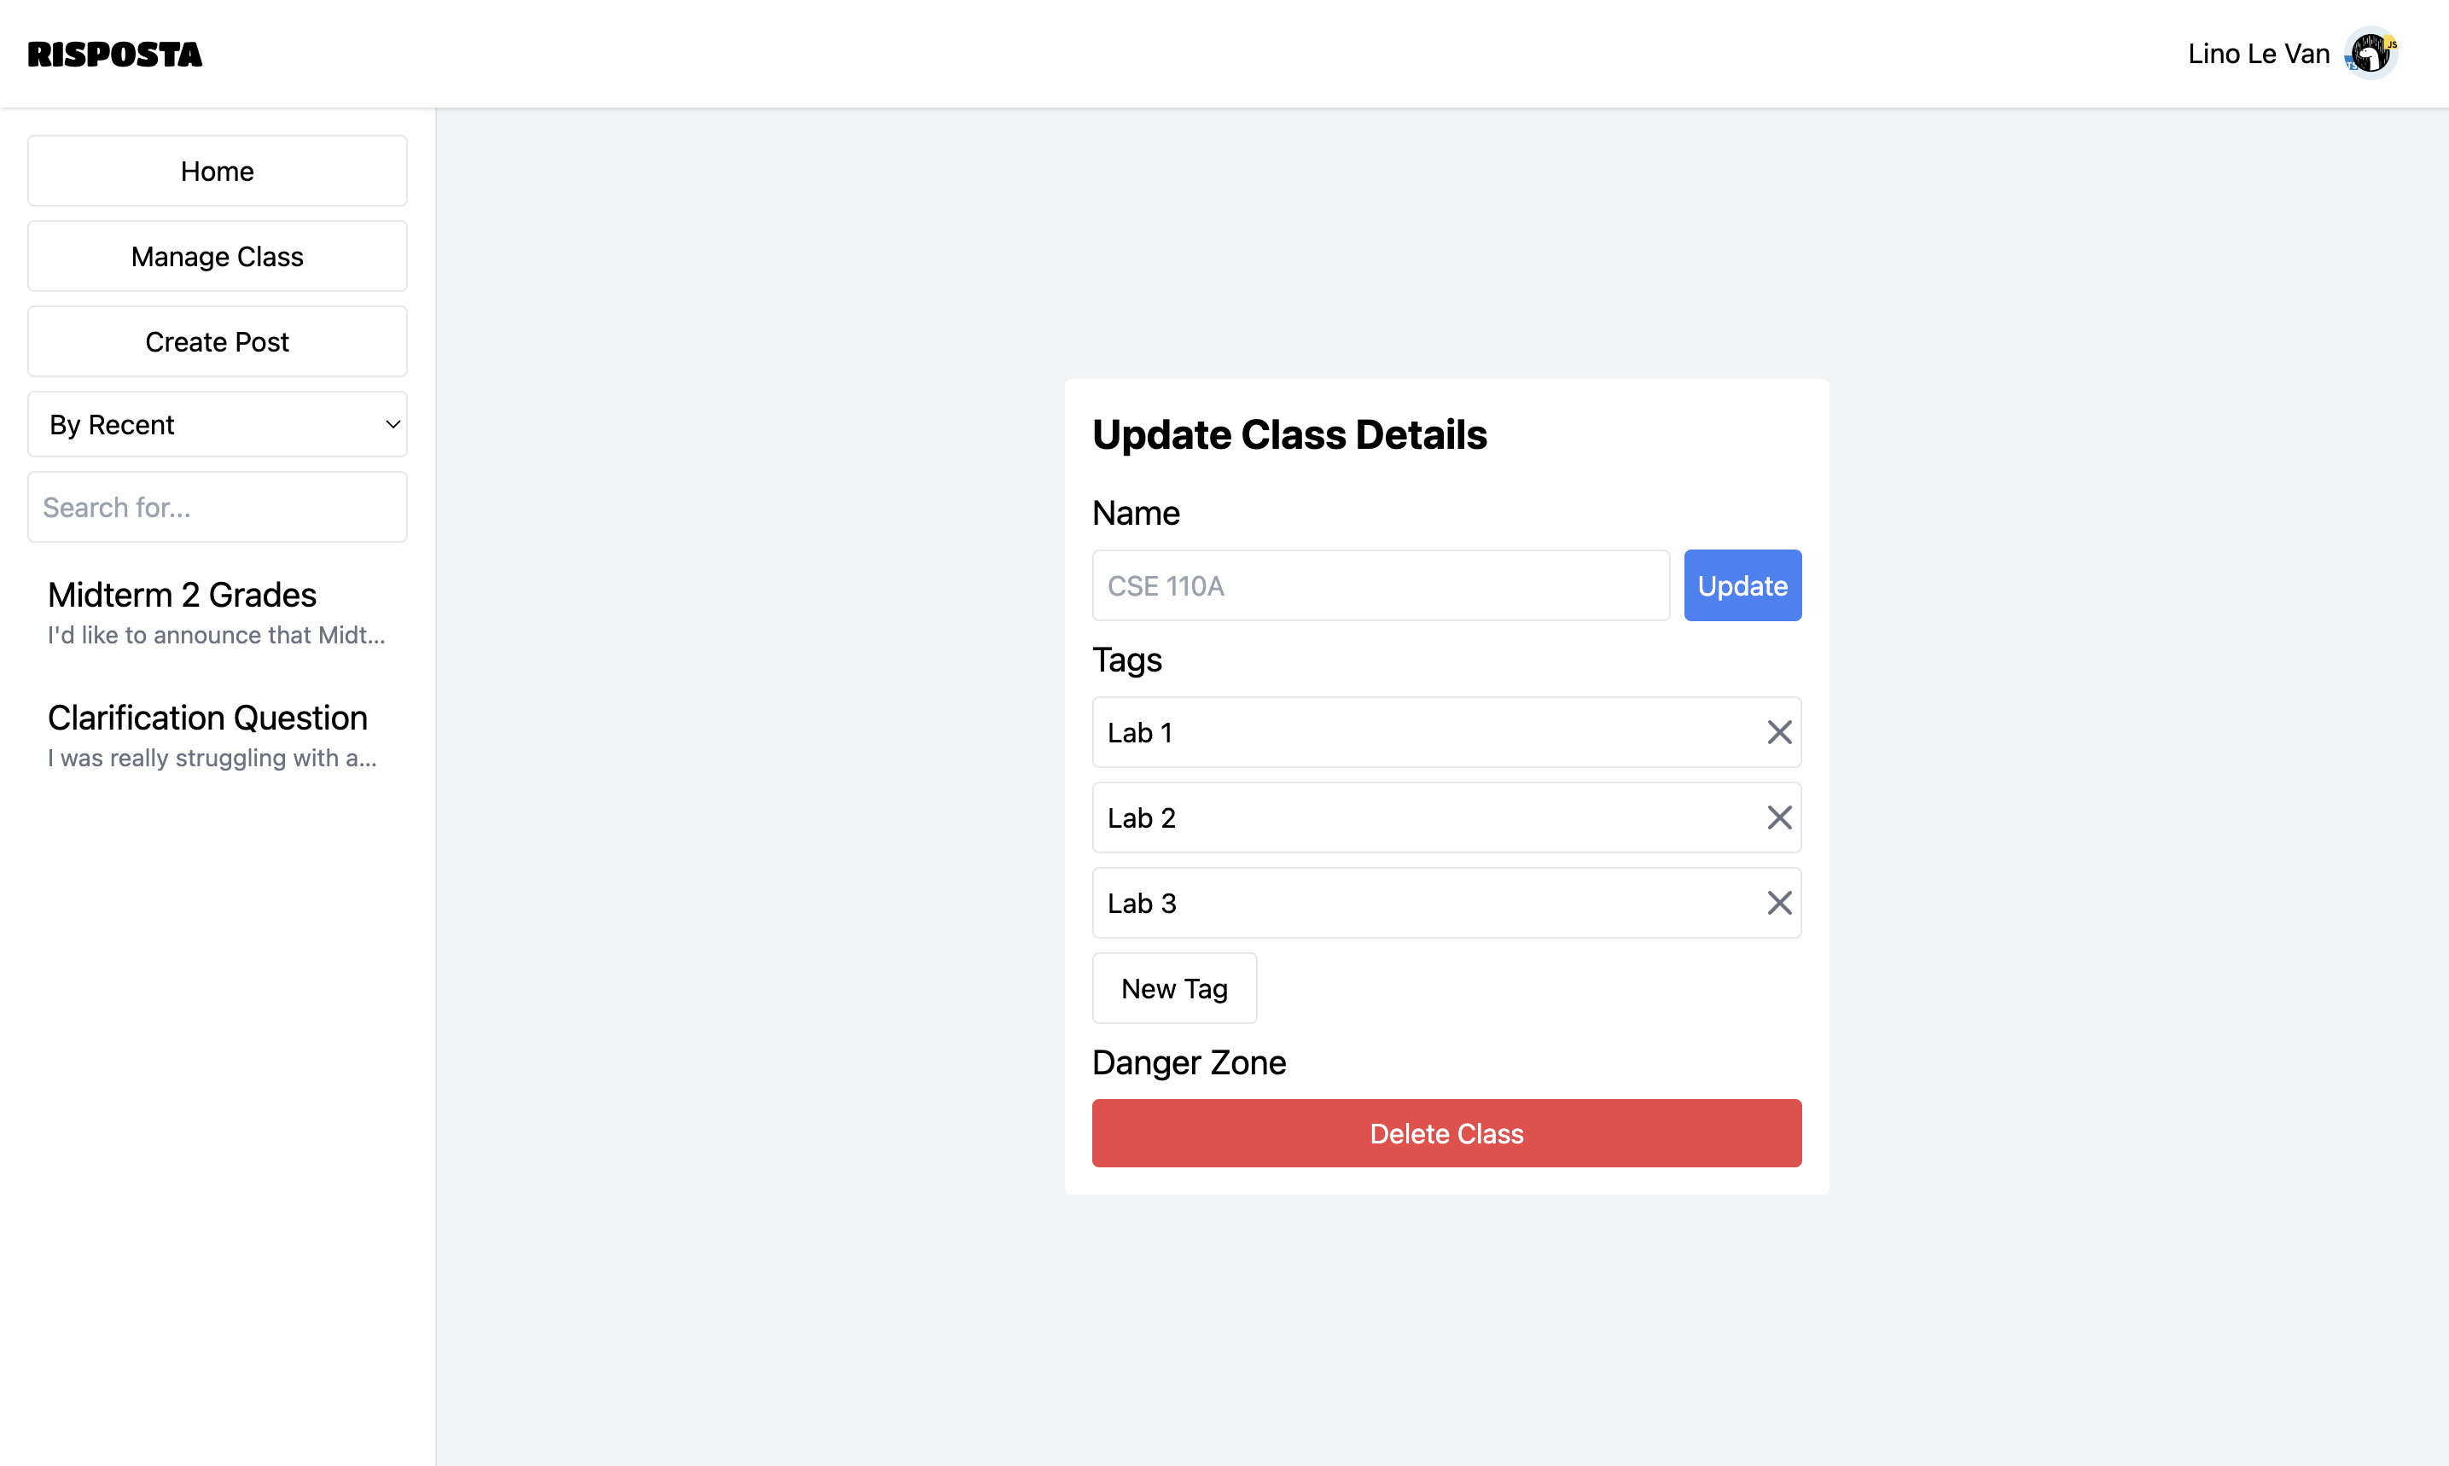
Task: Open Manage Class from the sidebar
Action: 217,257
